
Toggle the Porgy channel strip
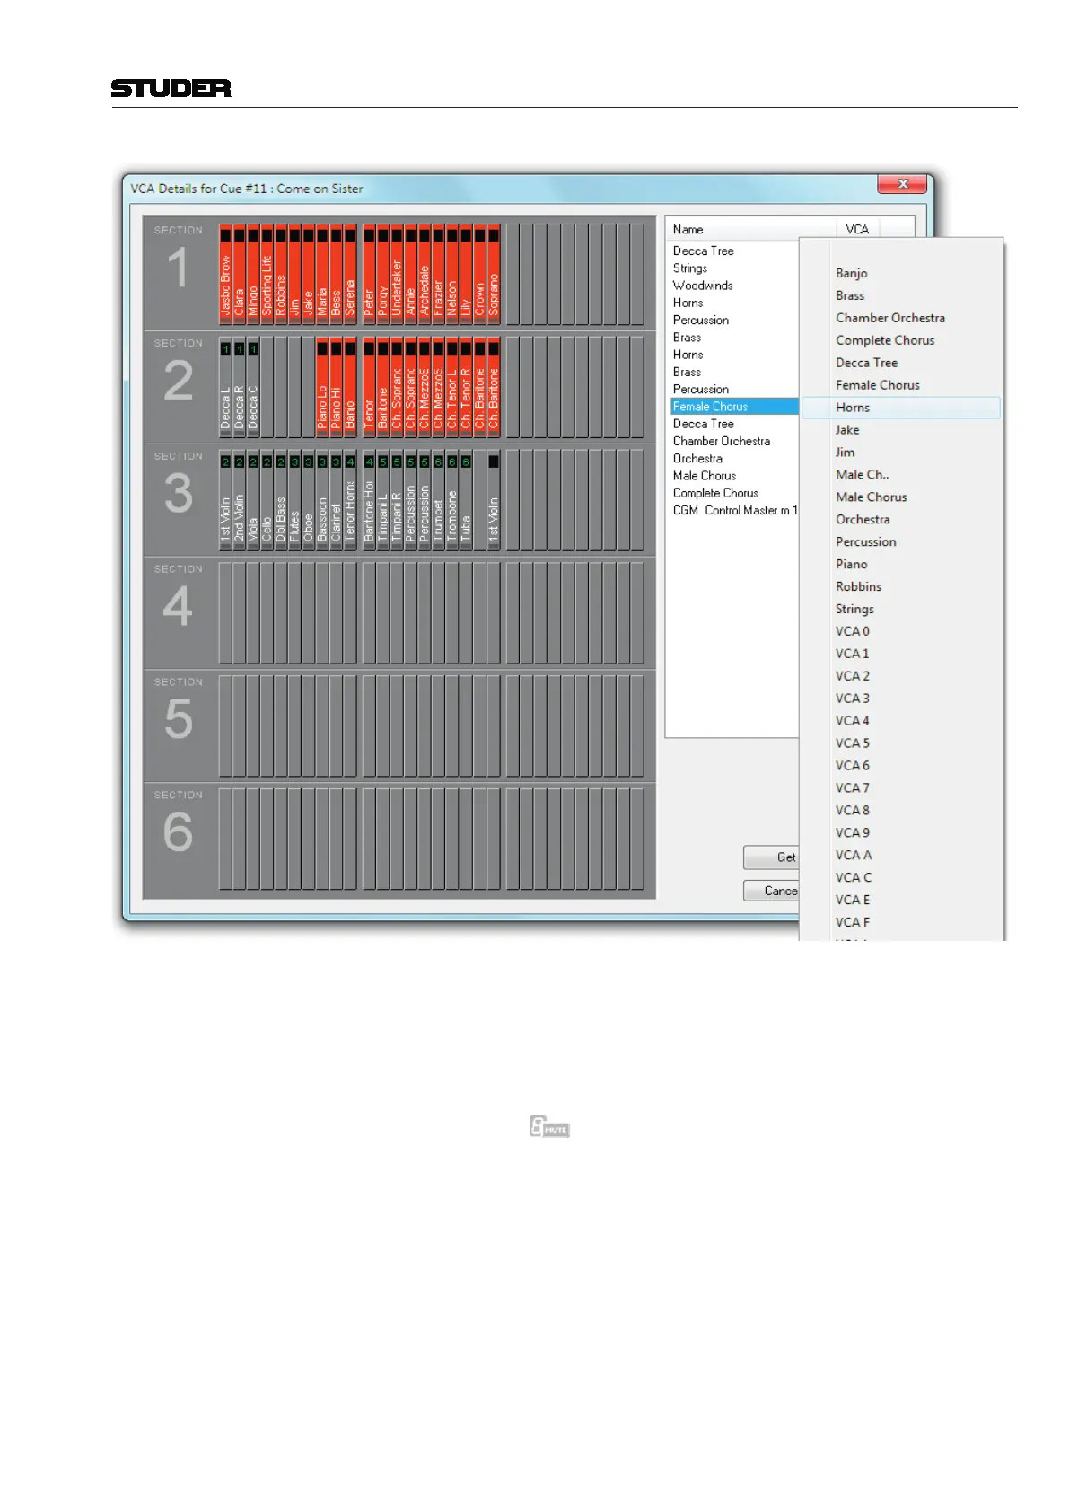(x=383, y=274)
